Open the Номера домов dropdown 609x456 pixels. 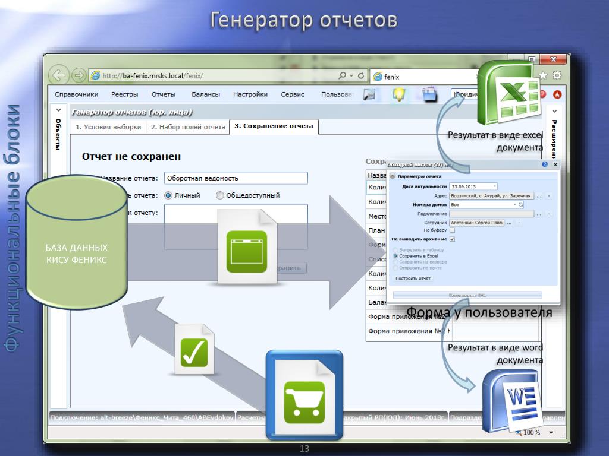point(515,204)
